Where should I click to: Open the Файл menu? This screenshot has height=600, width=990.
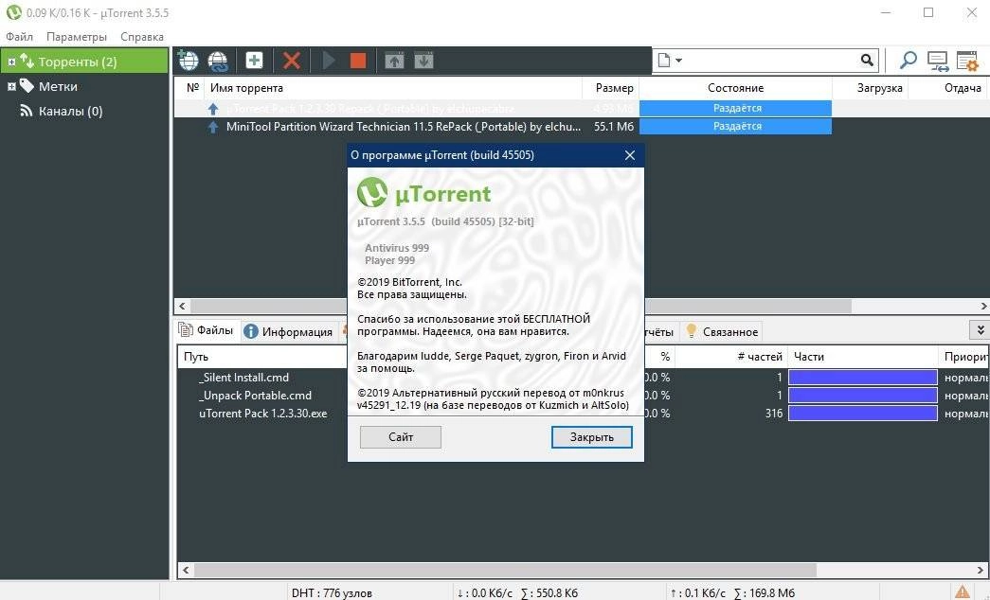17,36
